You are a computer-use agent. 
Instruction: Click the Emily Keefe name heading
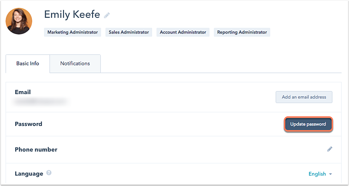click(72, 14)
